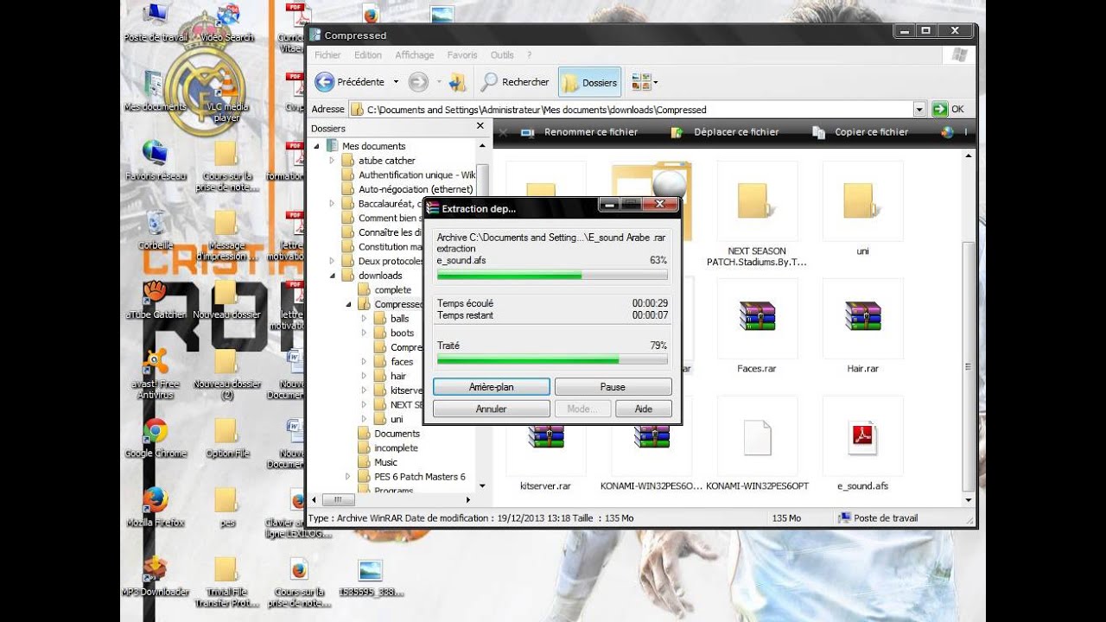Collapse the Mes documents tree node
Screen dimensions: 1106x622
tap(316, 146)
